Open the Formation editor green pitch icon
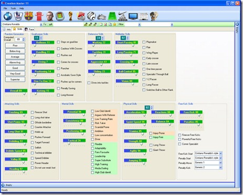 click(x=112, y=16)
